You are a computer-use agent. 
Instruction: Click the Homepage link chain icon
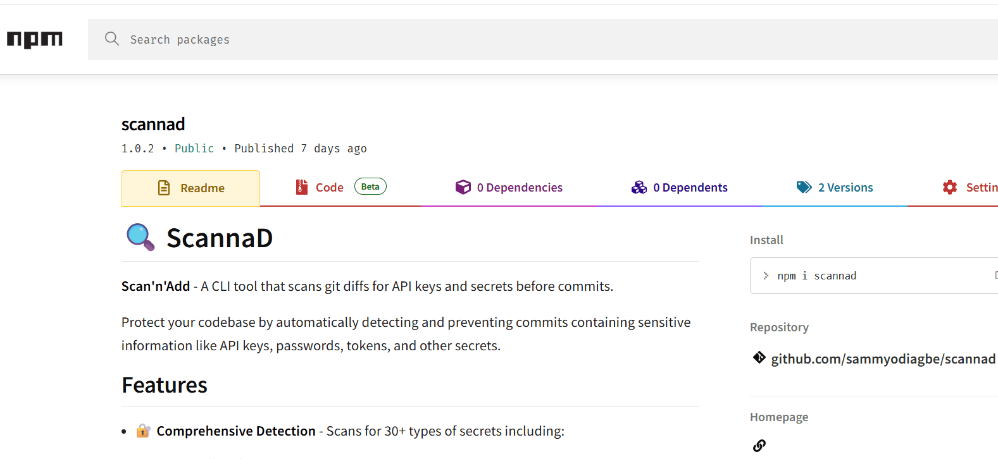(759, 446)
